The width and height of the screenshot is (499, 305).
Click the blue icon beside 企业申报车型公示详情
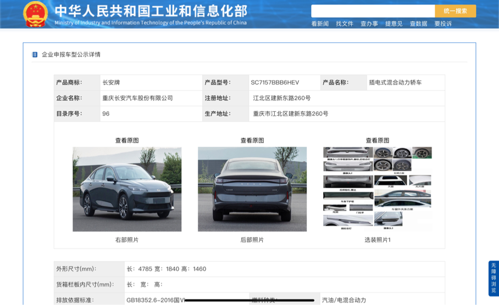[35, 55]
